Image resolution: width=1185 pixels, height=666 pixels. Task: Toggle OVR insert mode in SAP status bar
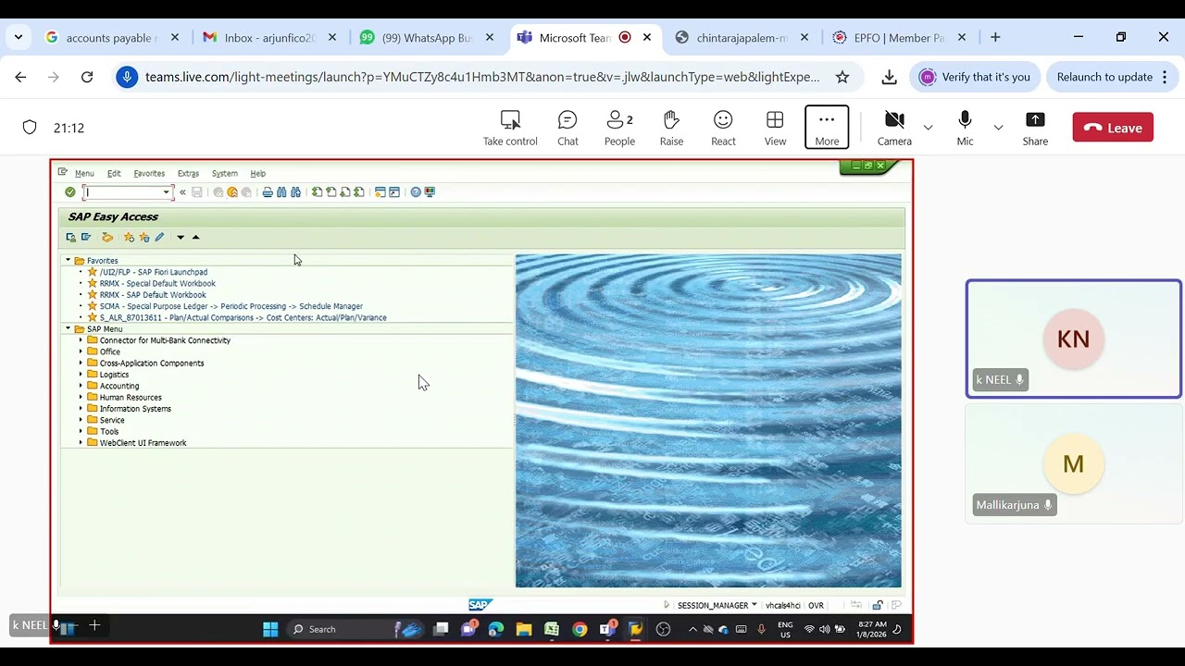[x=816, y=606]
